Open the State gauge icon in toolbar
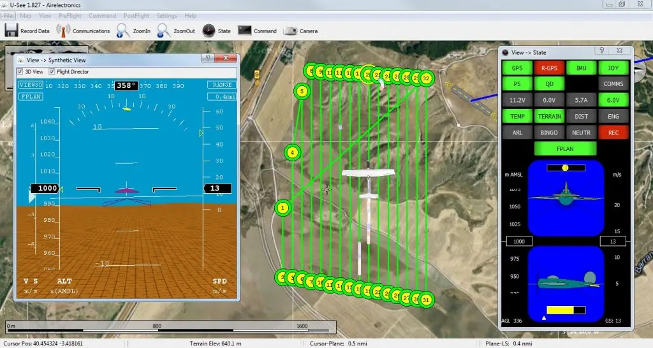The width and height of the screenshot is (653, 348). [x=209, y=30]
